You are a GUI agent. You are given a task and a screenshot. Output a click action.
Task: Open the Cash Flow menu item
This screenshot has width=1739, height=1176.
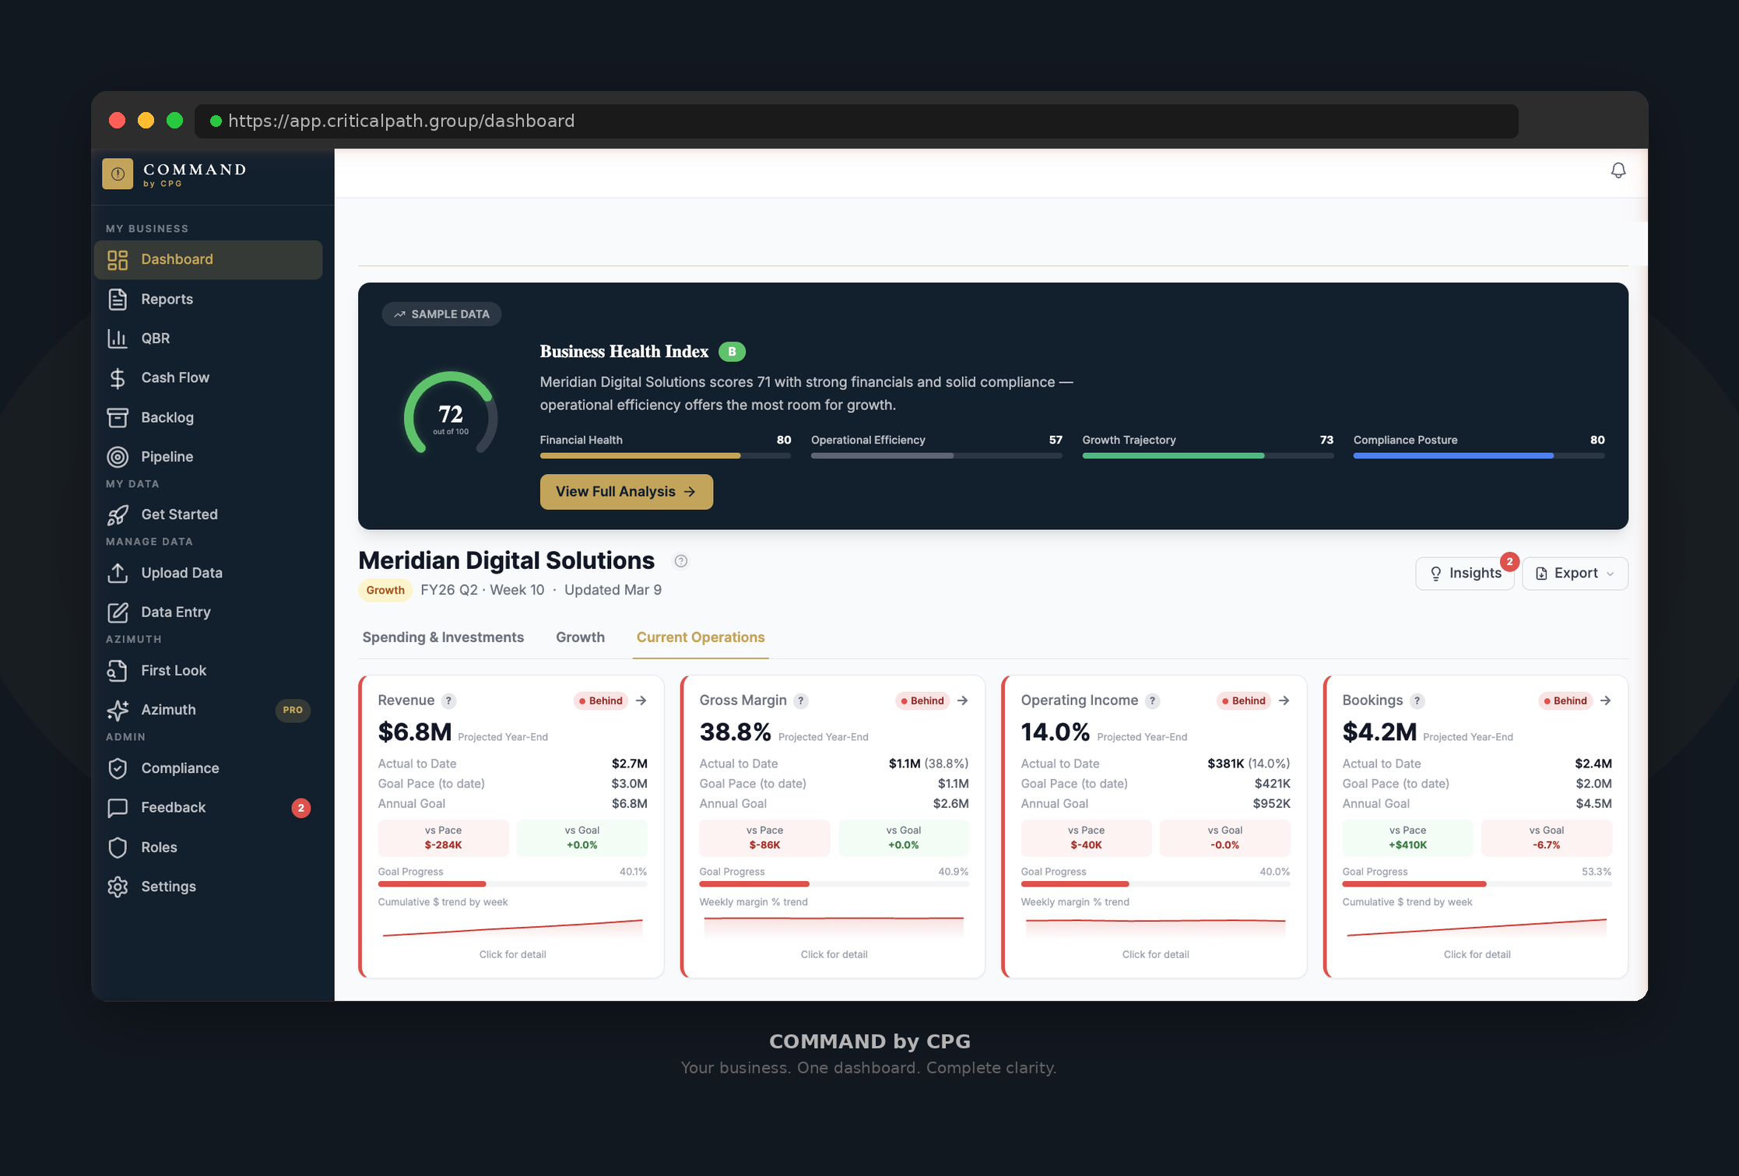209,377
